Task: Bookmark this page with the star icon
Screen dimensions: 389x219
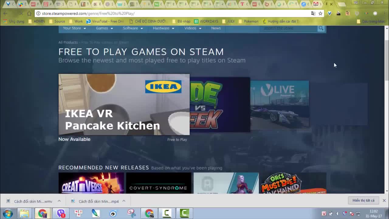Action: [320, 13]
